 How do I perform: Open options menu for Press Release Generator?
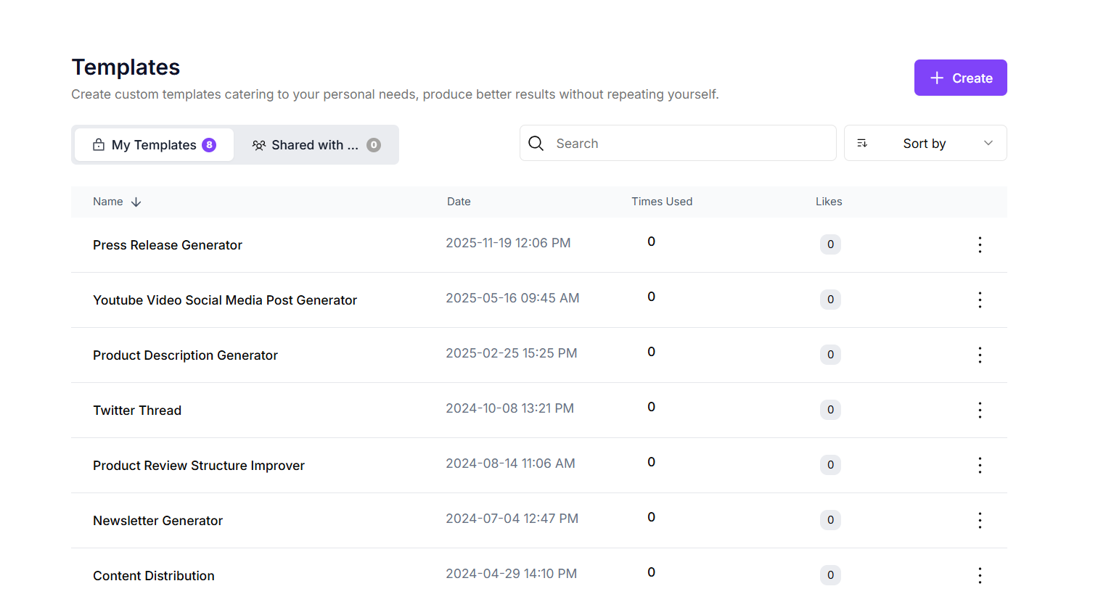pyautogui.click(x=980, y=244)
